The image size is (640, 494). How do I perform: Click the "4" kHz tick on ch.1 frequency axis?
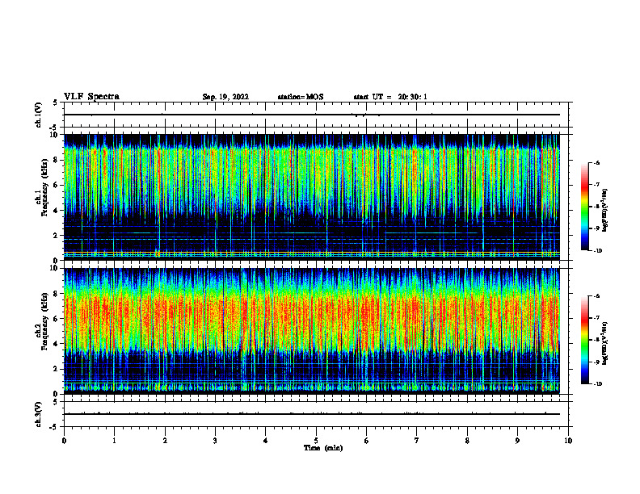click(57, 211)
